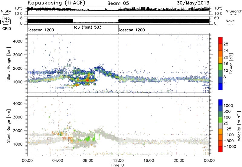
Task: Click the N.Search legend label
Action: tap(234, 11)
